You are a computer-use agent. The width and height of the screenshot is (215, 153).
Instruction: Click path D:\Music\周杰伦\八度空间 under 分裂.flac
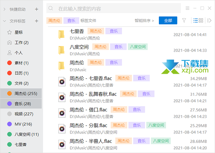click(x=94, y=132)
